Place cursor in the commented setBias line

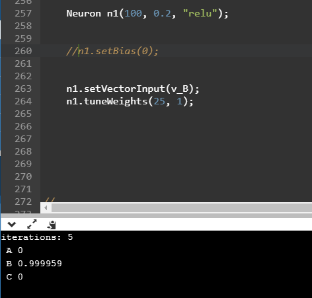tap(112, 52)
